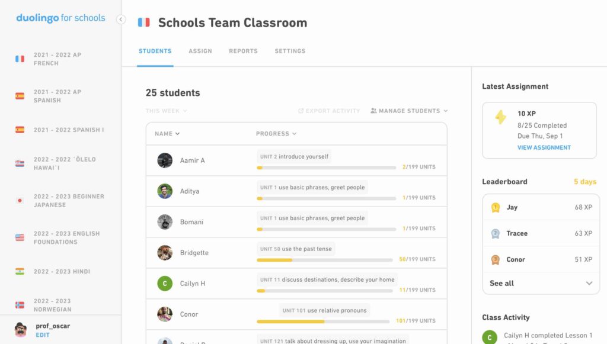Viewport: 607px width, 344px height.
Task: Open the View Assignment link
Action: [x=544, y=147]
